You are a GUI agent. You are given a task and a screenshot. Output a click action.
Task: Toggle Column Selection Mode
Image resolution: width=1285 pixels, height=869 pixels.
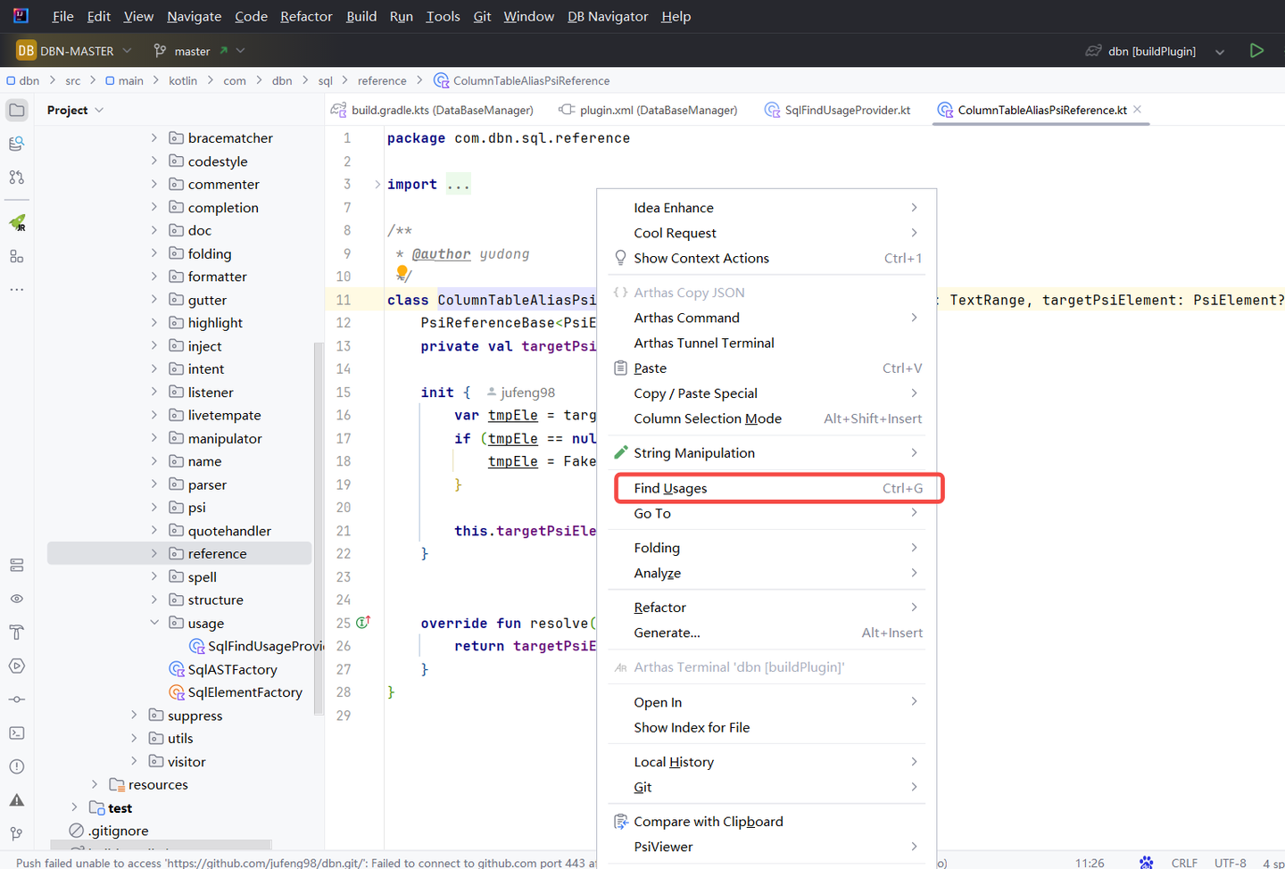(x=707, y=418)
